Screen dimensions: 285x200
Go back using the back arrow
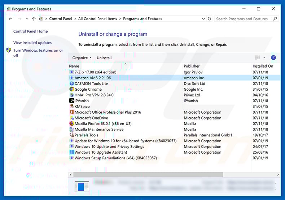[10, 19]
